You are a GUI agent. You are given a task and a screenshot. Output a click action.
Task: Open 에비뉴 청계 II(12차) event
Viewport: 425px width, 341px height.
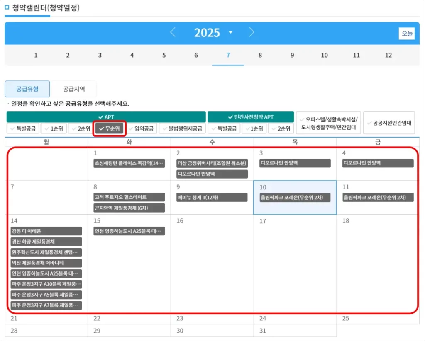[x=212, y=197]
